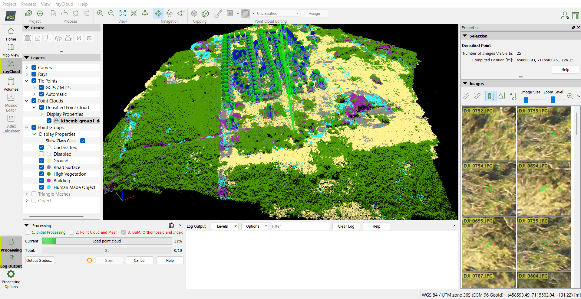581x299 pixels.
Task: Select the Standard navigation mode icon
Action: click(x=159, y=13)
